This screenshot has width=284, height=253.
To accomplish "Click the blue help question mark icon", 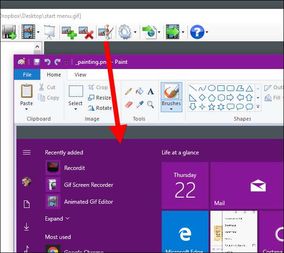I will point(197,32).
